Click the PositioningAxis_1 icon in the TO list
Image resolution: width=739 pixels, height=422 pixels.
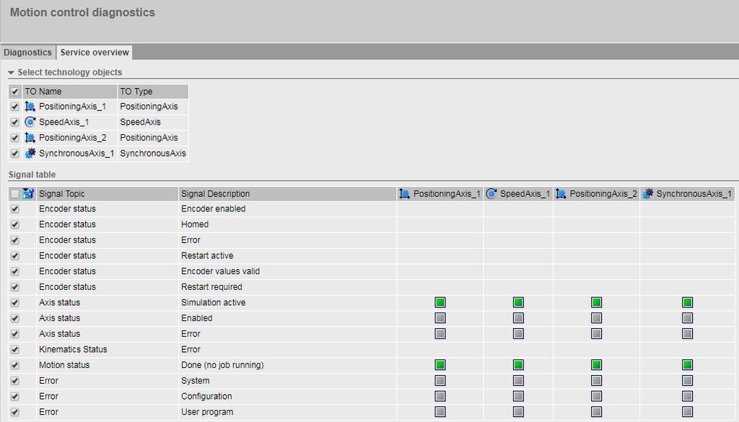point(30,107)
